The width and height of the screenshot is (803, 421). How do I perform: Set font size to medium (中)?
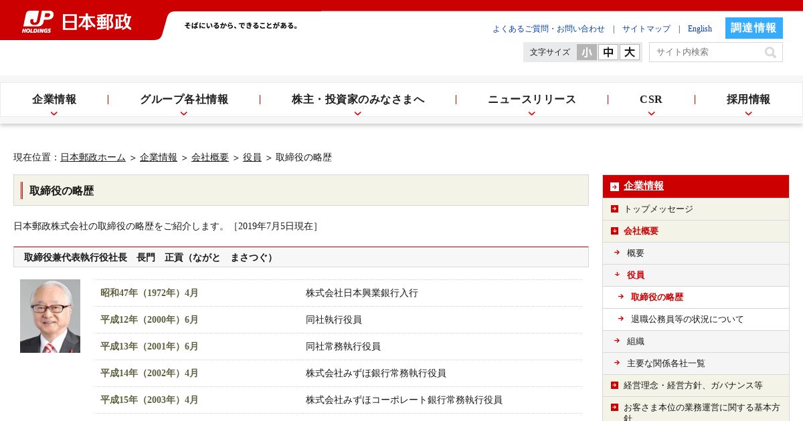pos(608,52)
